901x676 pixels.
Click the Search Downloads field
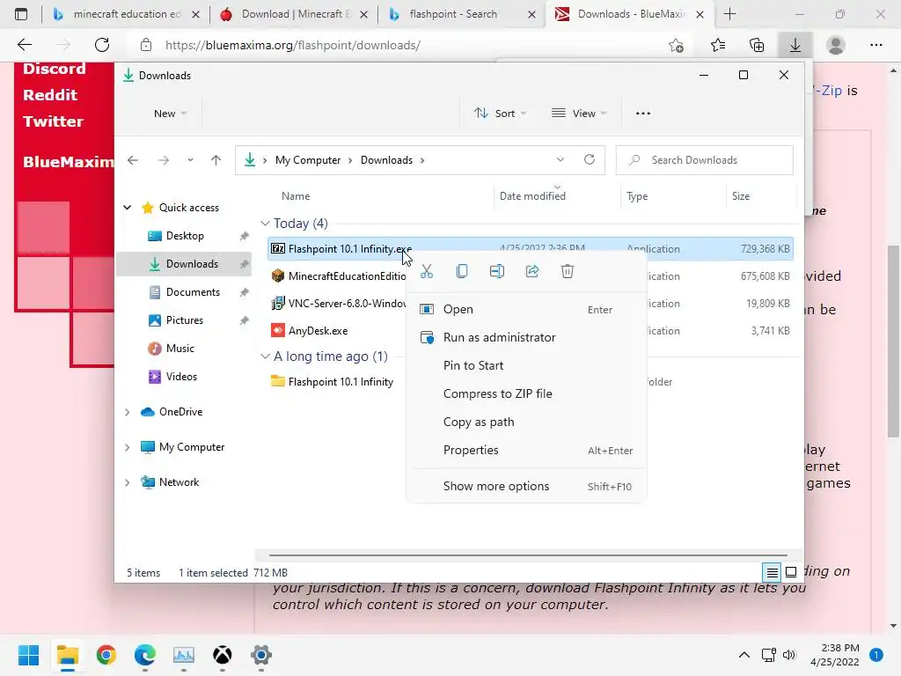[x=705, y=160]
